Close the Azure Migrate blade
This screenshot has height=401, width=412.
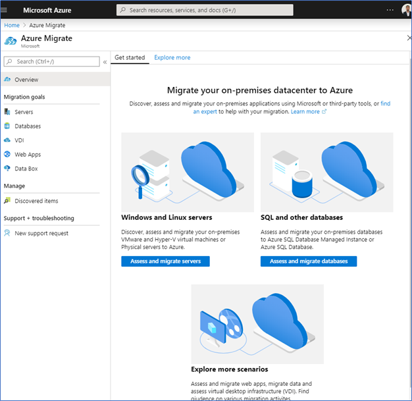pyautogui.click(x=409, y=38)
